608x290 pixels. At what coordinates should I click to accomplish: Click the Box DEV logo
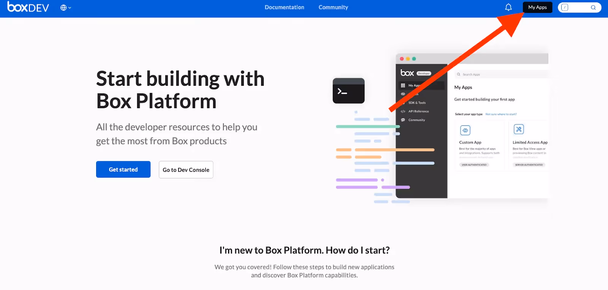(x=28, y=7)
